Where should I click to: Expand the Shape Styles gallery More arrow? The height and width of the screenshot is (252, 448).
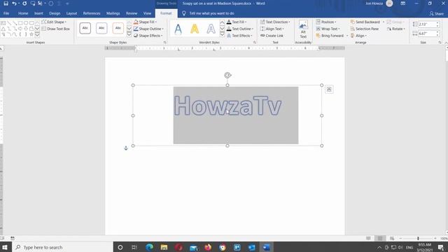tap(129, 35)
